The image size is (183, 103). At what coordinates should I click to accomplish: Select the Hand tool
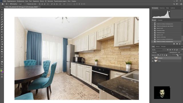click(2, 62)
